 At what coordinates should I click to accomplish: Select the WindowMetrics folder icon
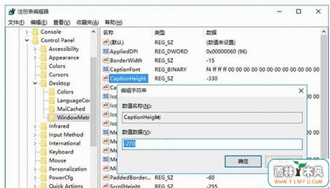tap(52, 117)
